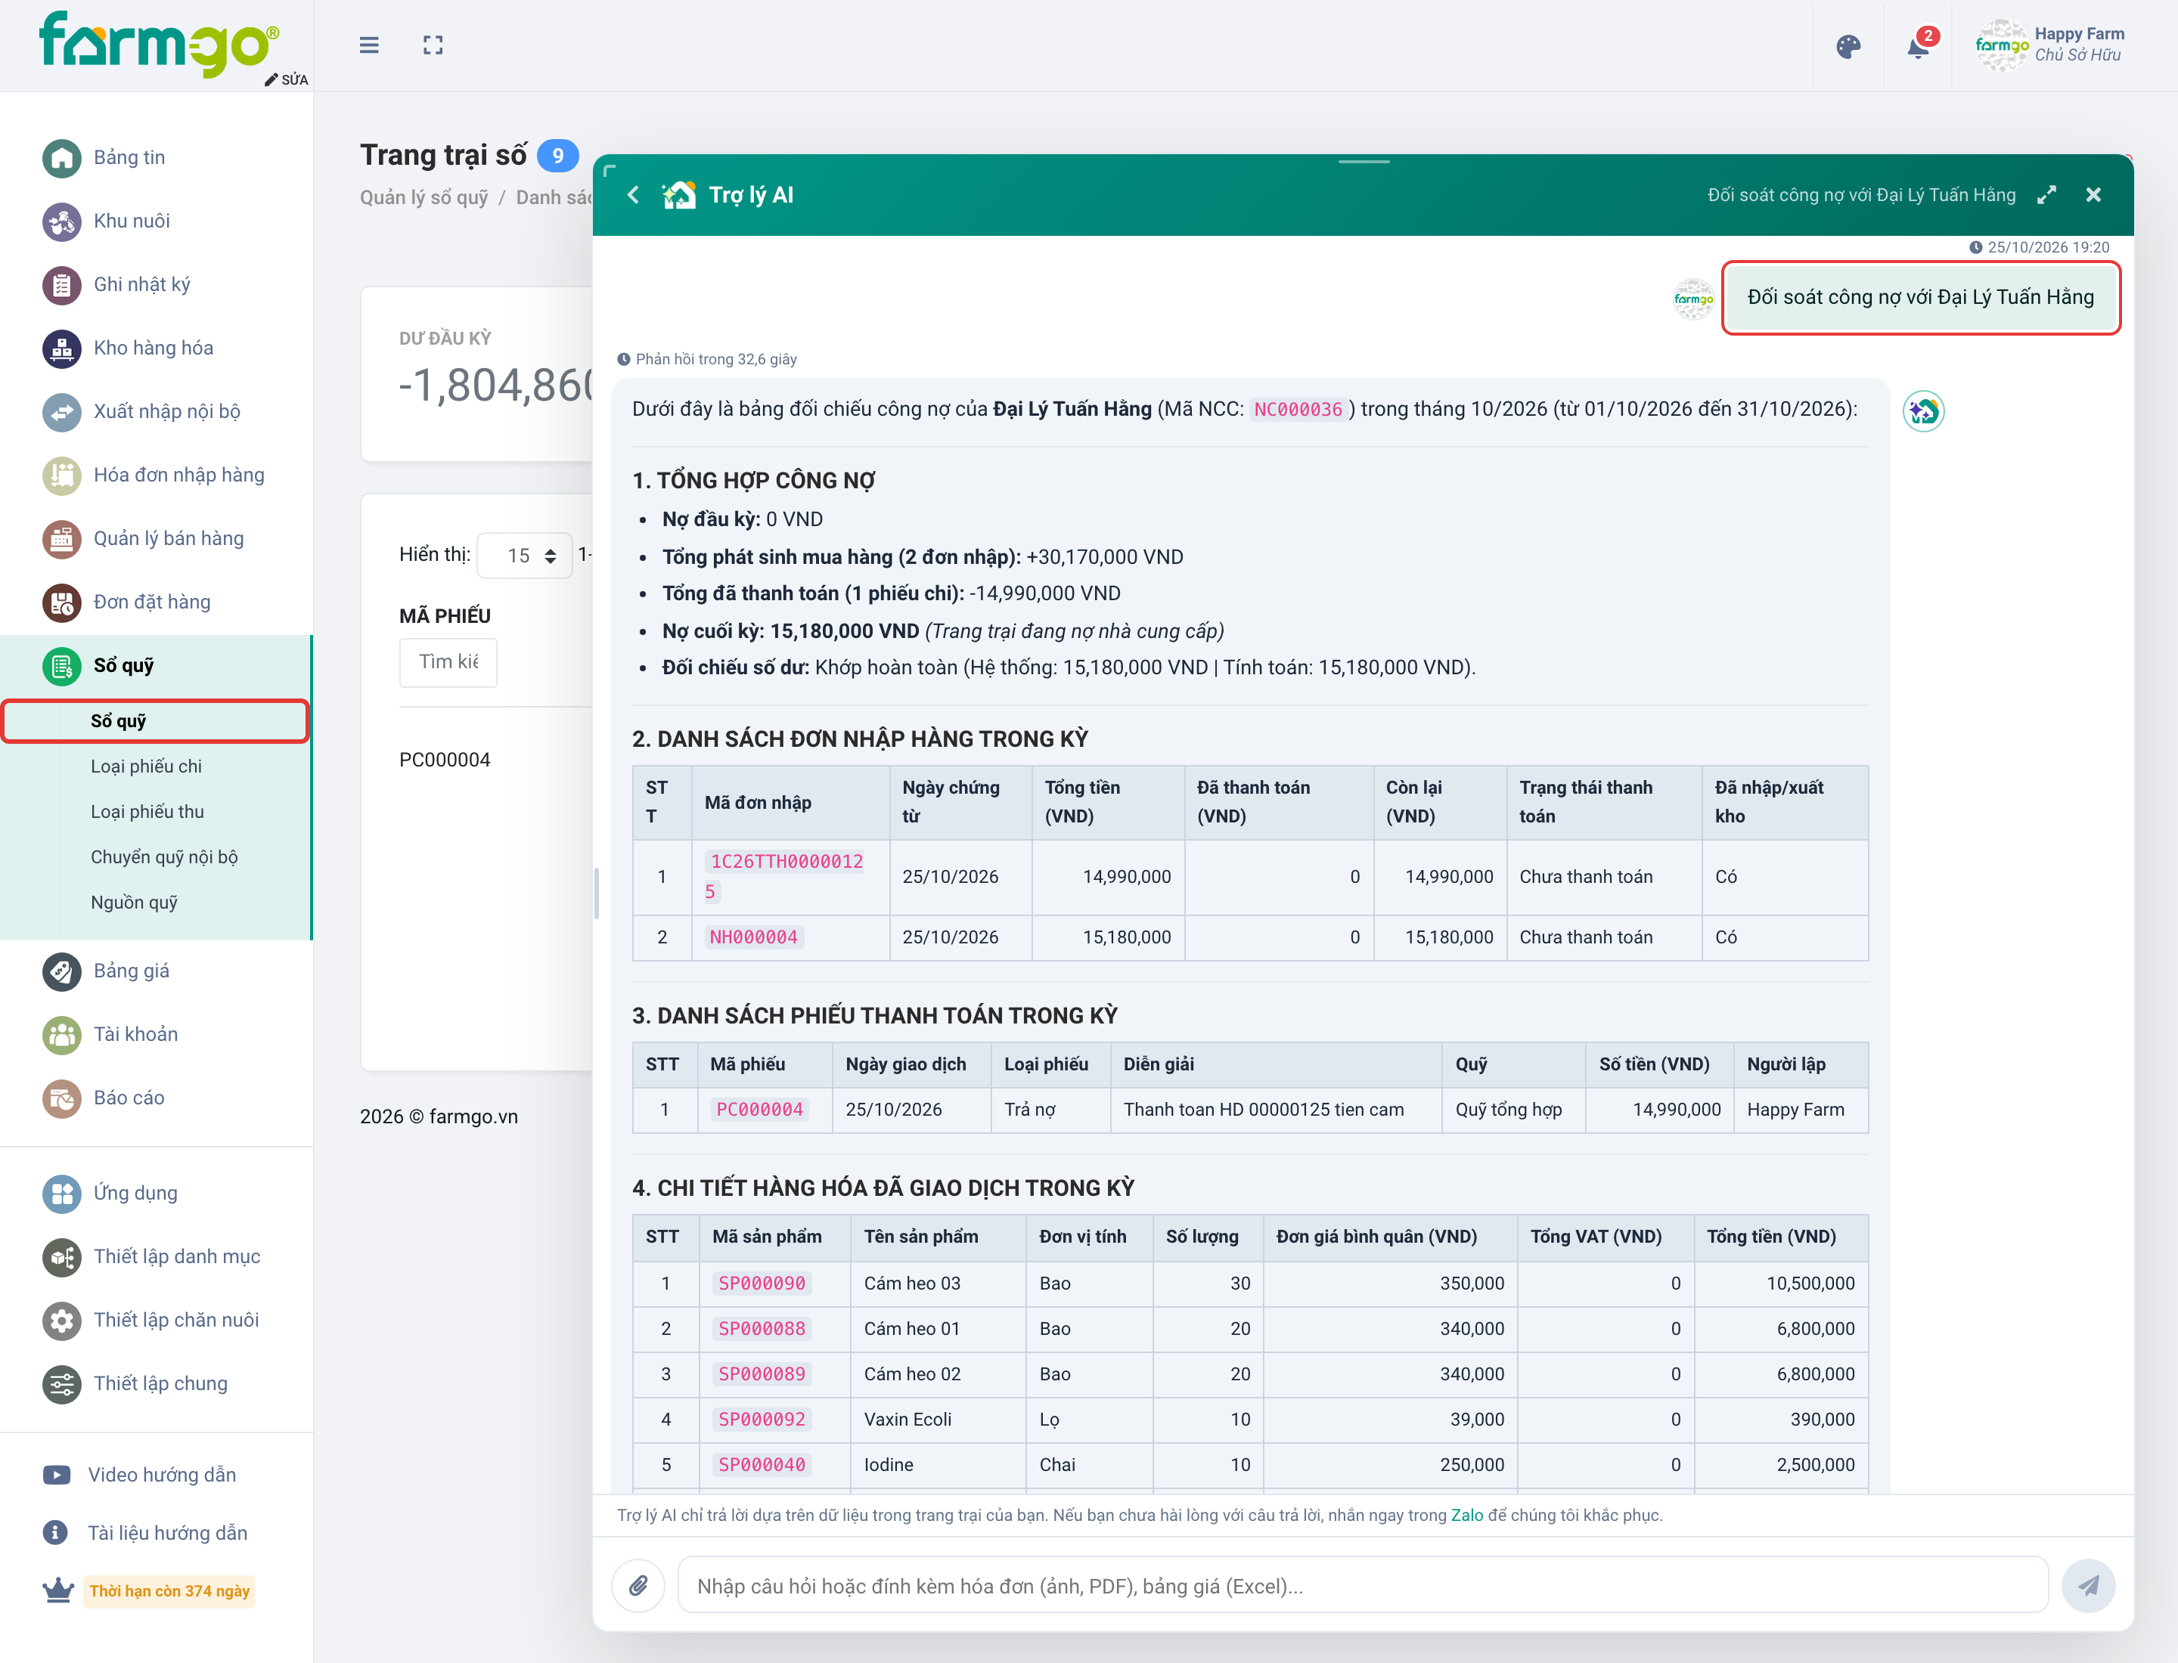Open Tài khoản section
Image resolution: width=2178 pixels, height=1663 pixels.
pos(157,1034)
